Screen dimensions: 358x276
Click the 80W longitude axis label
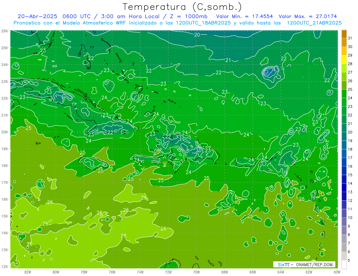tap(56, 272)
